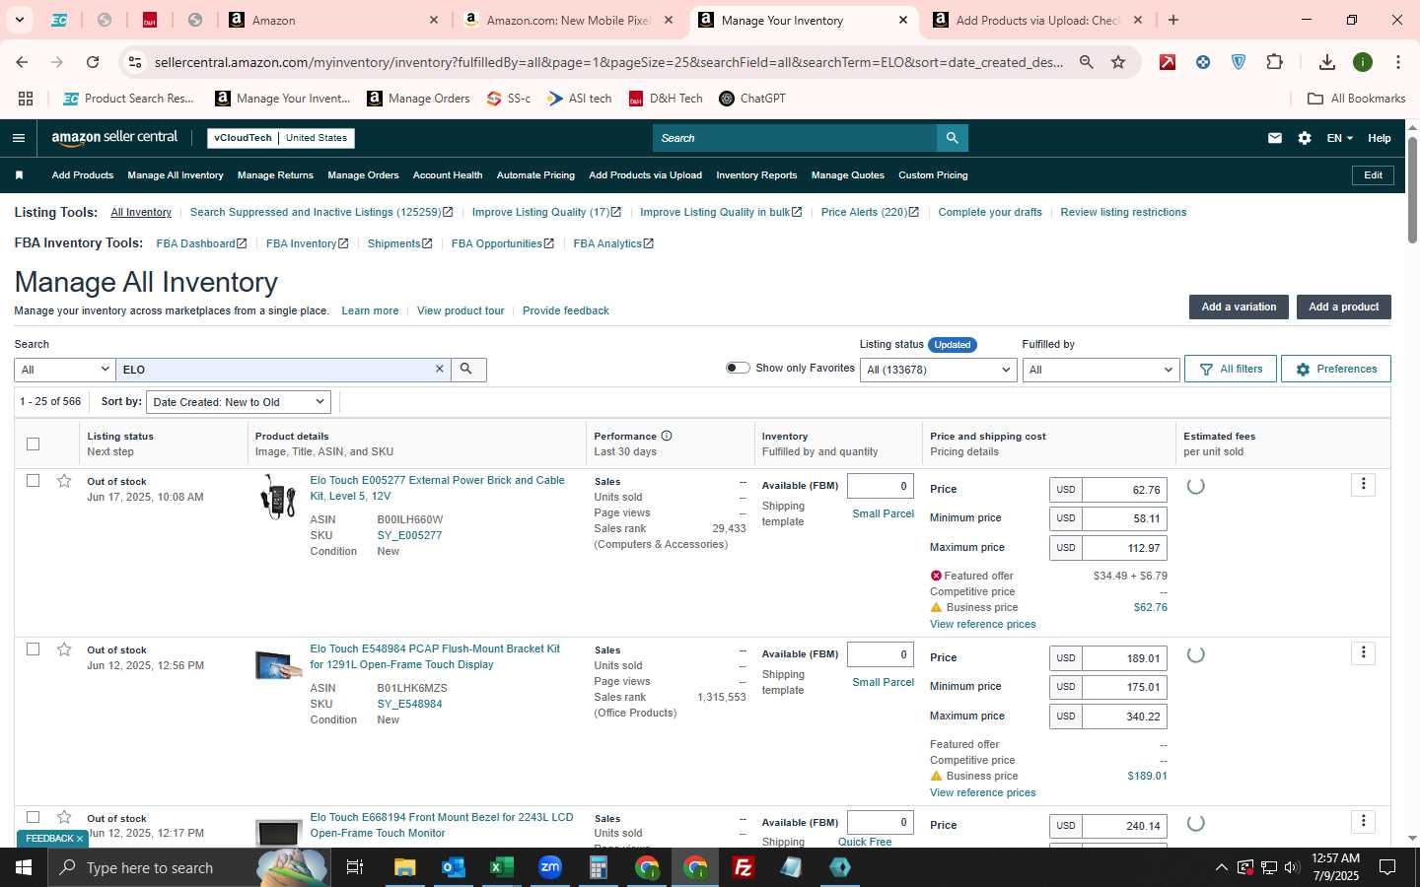
Task: Click the Add a variation button
Action: tap(1239, 307)
